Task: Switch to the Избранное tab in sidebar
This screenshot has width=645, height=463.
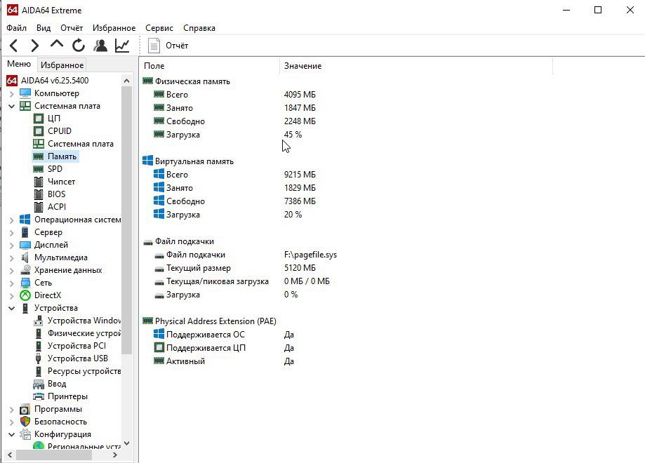Action: (62, 65)
